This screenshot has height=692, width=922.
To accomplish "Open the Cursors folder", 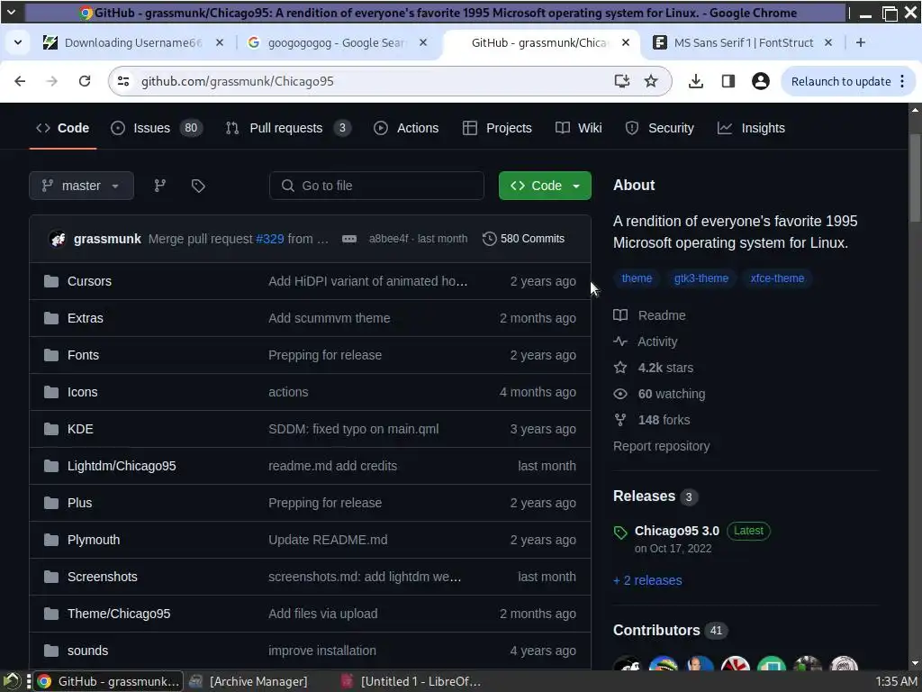I will (x=89, y=281).
